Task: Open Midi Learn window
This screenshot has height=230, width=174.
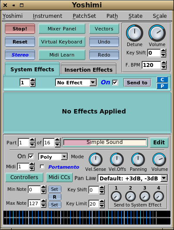Action: (62, 55)
